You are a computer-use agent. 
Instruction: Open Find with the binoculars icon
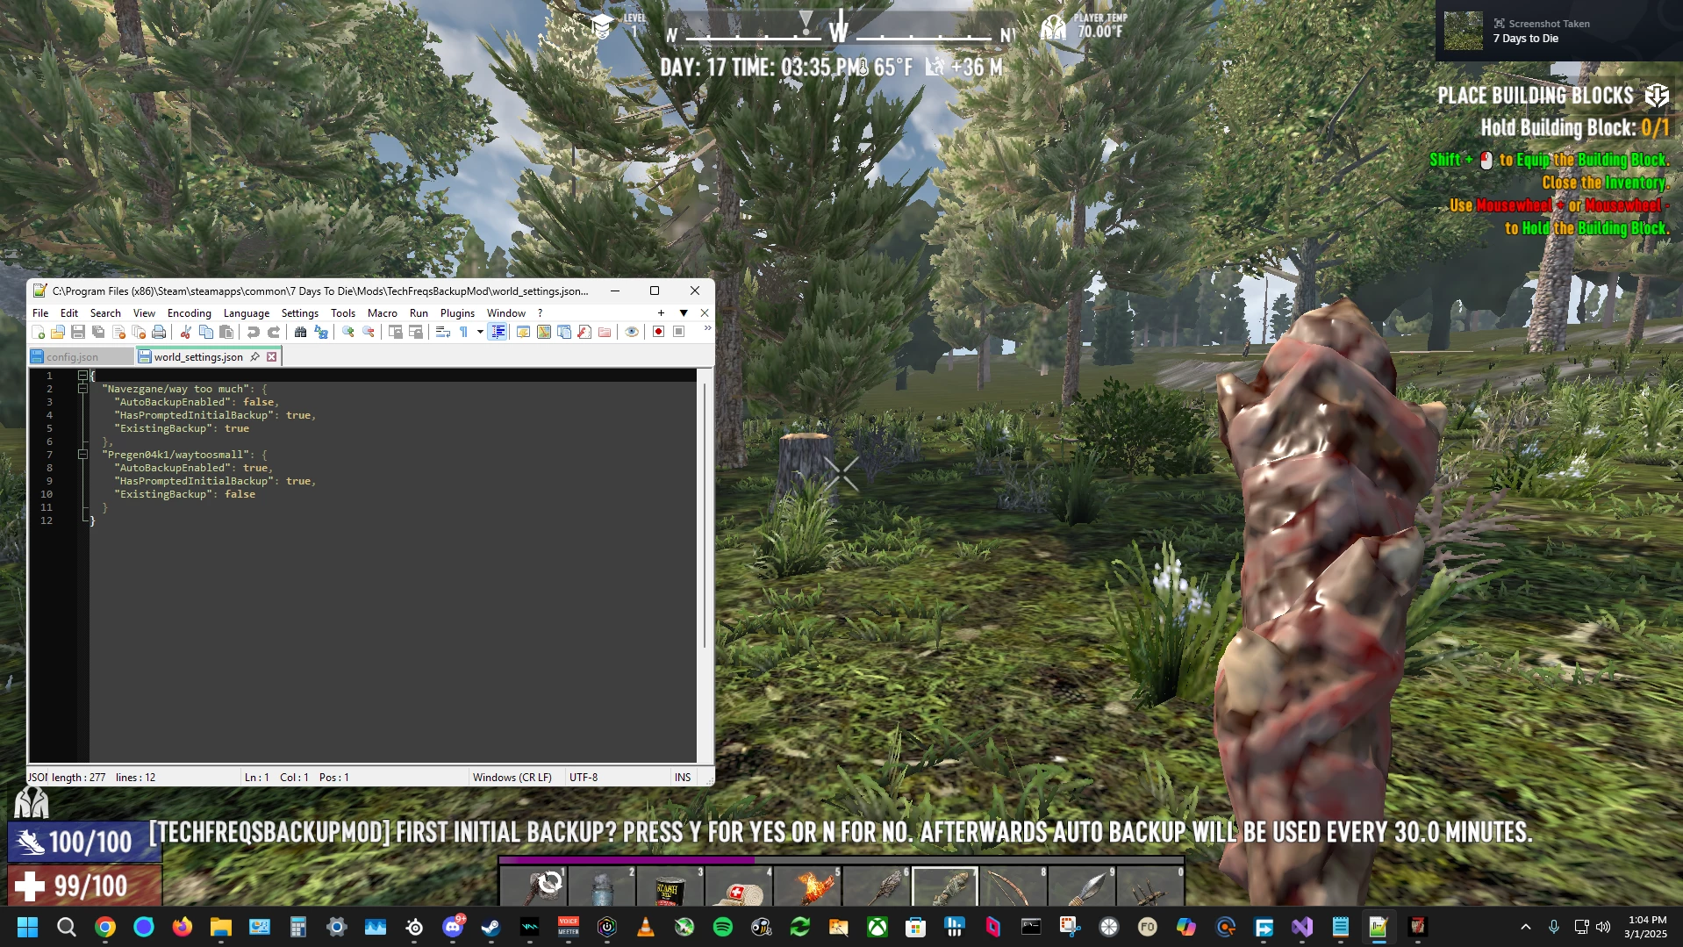click(x=300, y=332)
